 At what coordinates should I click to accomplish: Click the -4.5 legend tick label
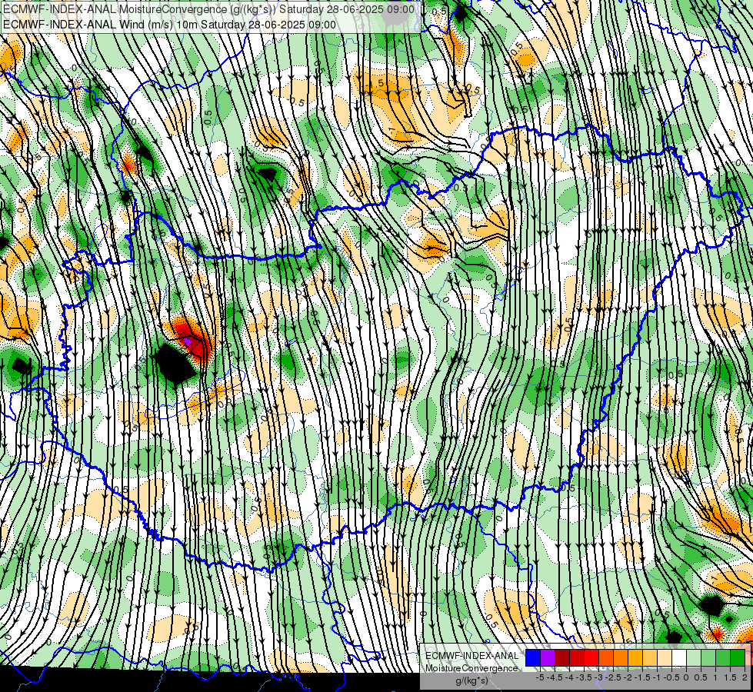(x=555, y=677)
